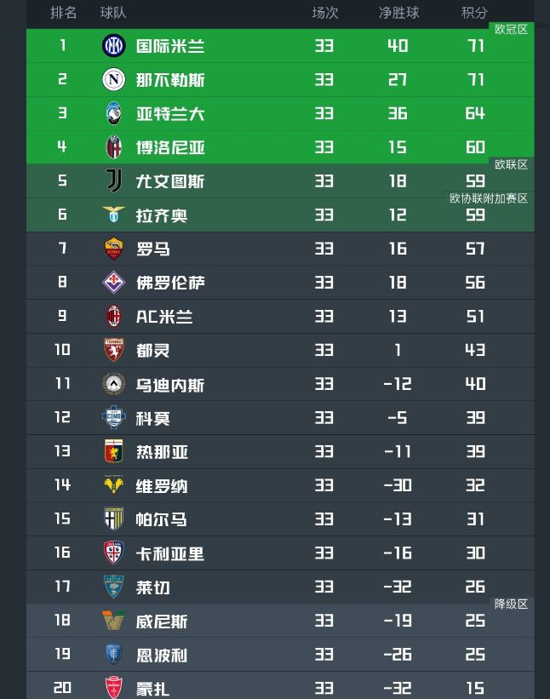Image resolution: width=550 pixels, height=699 pixels.
Task: Click the Torino (都灵) club crest
Action: click(x=113, y=350)
